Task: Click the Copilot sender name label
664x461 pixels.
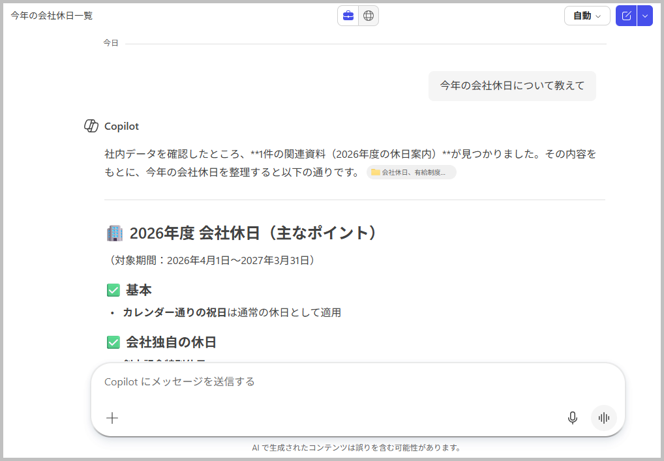Action: [x=121, y=126]
